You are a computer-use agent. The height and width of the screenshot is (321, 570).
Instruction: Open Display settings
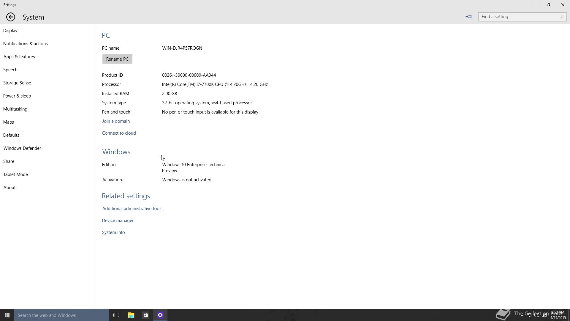click(x=10, y=31)
